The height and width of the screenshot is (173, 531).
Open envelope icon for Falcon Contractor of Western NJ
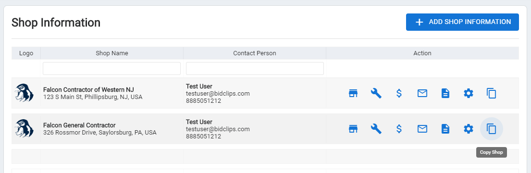(422, 93)
